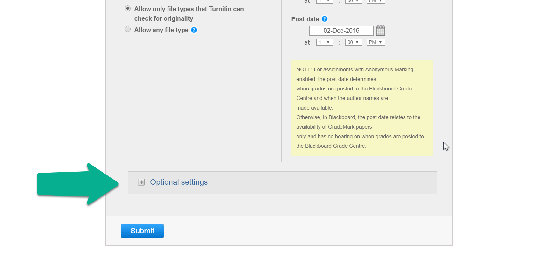Image resolution: width=559 pixels, height=256 pixels.
Task: Open the Post date calendar picker
Action: coord(381,31)
